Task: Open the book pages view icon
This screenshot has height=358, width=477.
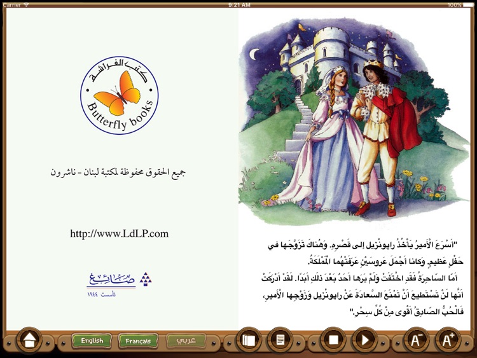Action: tap(249, 340)
